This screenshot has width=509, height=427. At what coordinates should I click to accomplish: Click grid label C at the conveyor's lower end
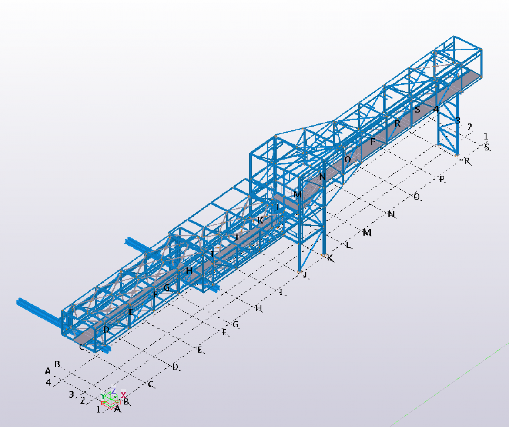pyautogui.click(x=81, y=347)
